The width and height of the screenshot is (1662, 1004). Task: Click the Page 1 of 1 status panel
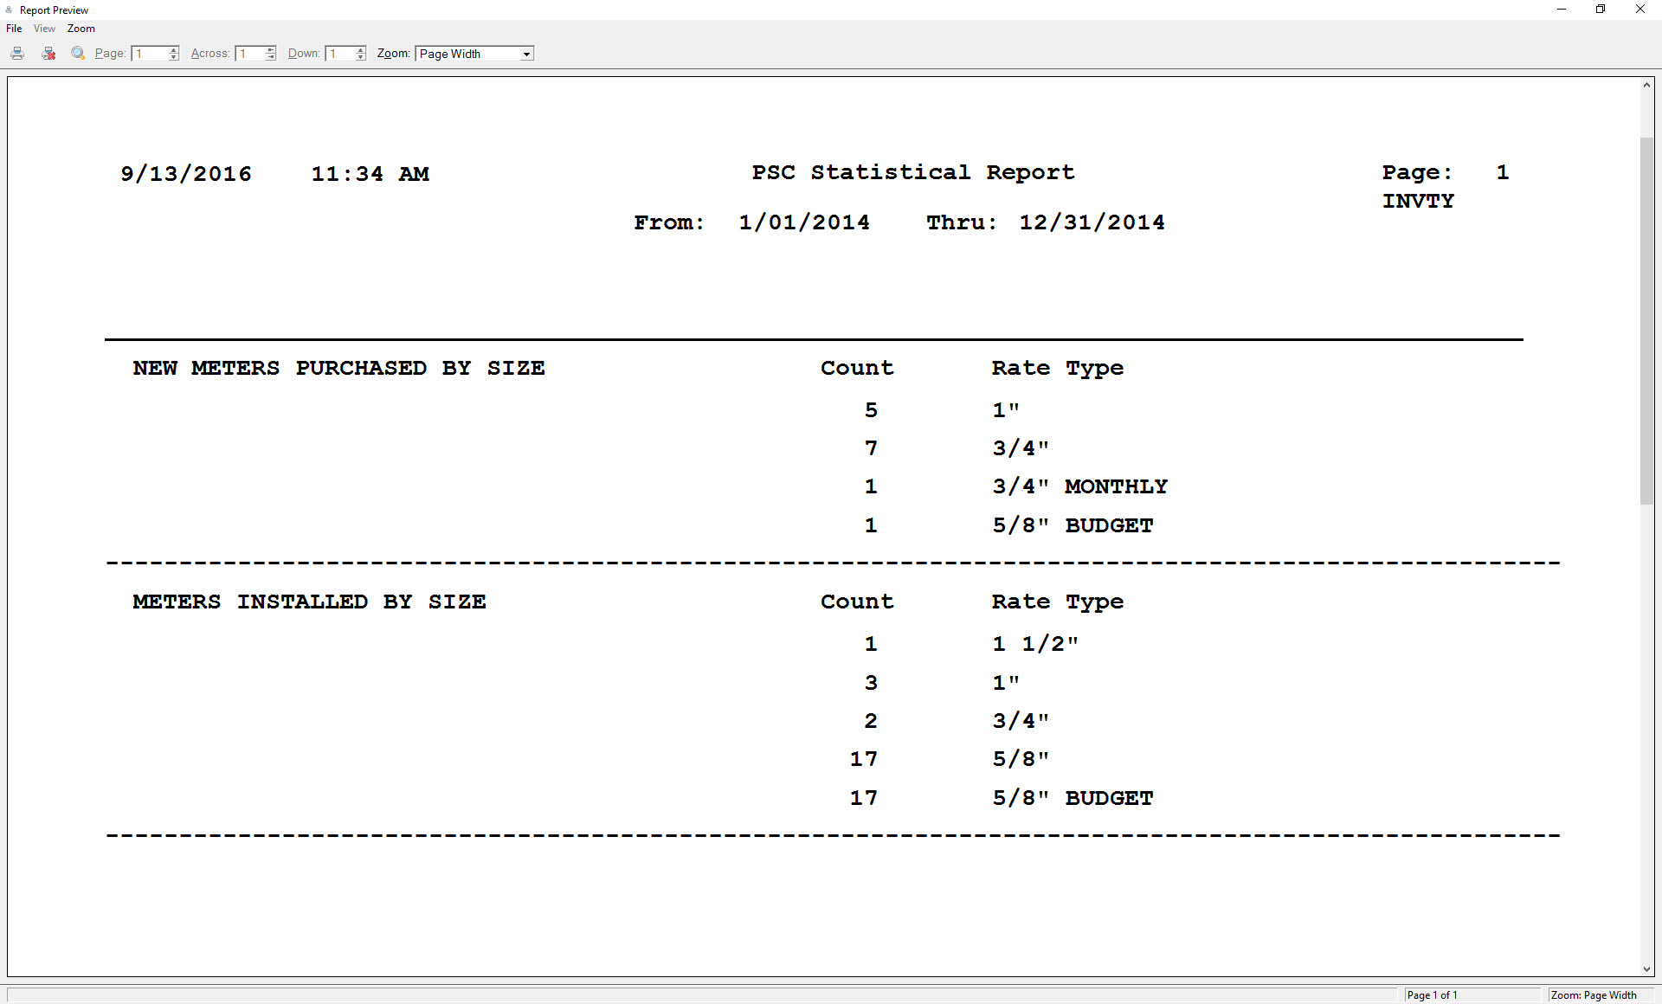pyautogui.click(x=1470, y=995)
